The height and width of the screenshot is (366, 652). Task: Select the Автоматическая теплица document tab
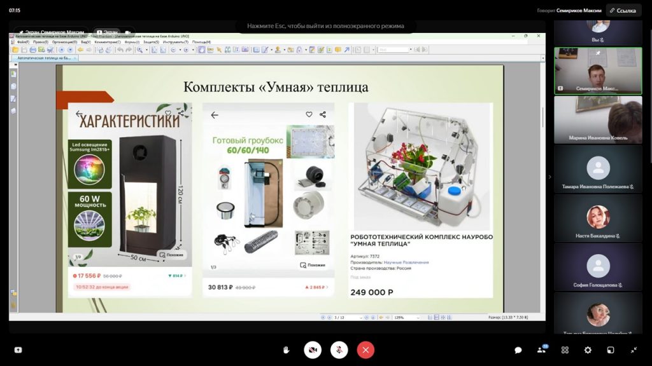[x=44, y=58]
